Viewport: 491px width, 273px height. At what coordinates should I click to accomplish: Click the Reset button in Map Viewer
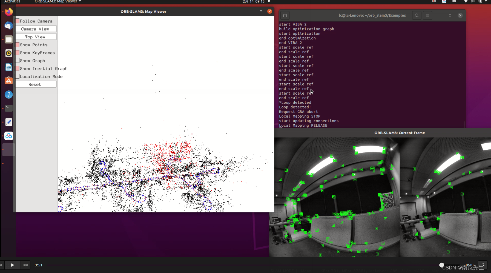coord(36,84)
